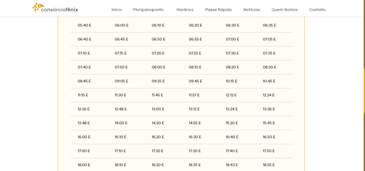This screenshot has height=171, width=365.
Task: Open the Início menu item
Action: (117, 10)
